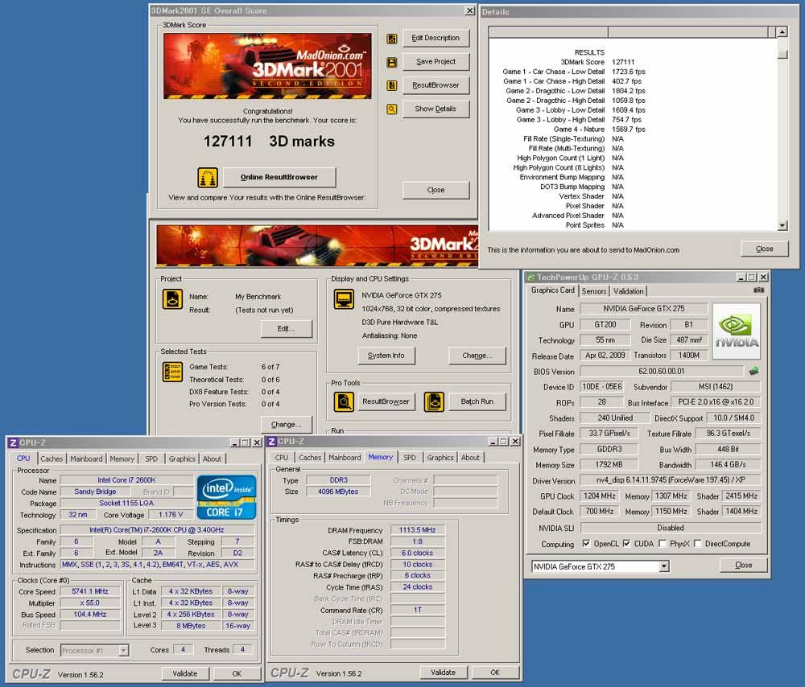The height and width of the screenshot is (687, 805).
Task: Click the Project icon beside Name
Action: pos(172,299)
